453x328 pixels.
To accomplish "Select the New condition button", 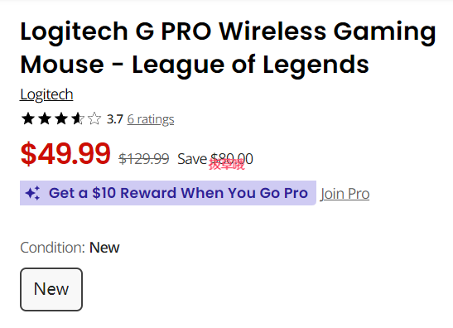I will coord(51,289).
